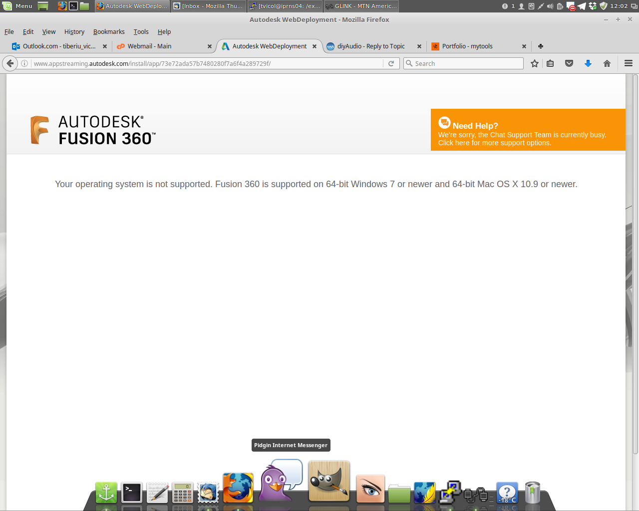
Task: Open the History menu
Action: pos(74,31)
